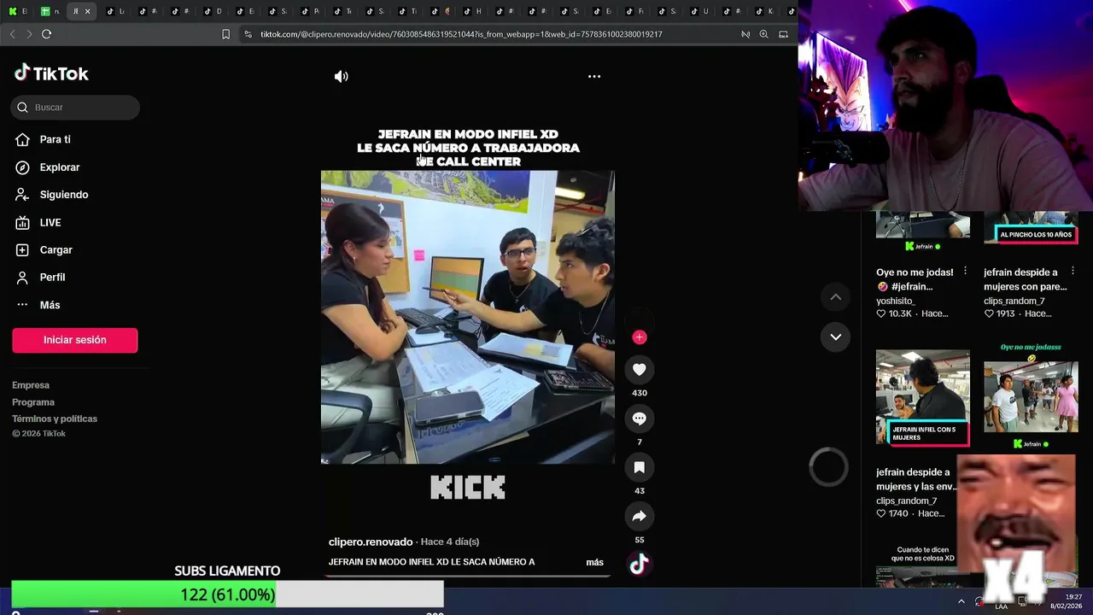Expand Términos y políticas footer section

tap(55, 419)
